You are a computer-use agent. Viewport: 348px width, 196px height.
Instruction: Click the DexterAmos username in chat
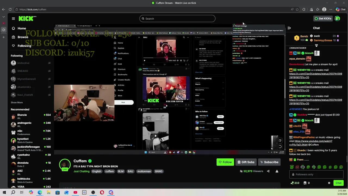point(296,64)
